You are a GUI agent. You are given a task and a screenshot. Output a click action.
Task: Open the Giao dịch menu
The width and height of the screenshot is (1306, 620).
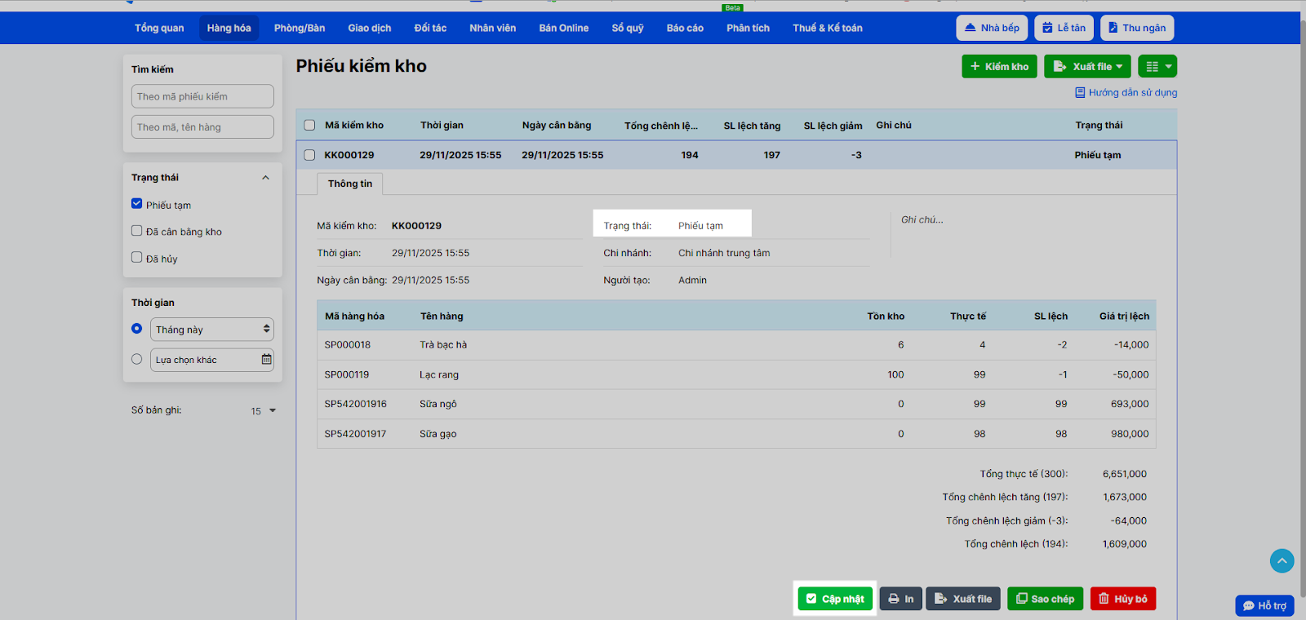370,28
